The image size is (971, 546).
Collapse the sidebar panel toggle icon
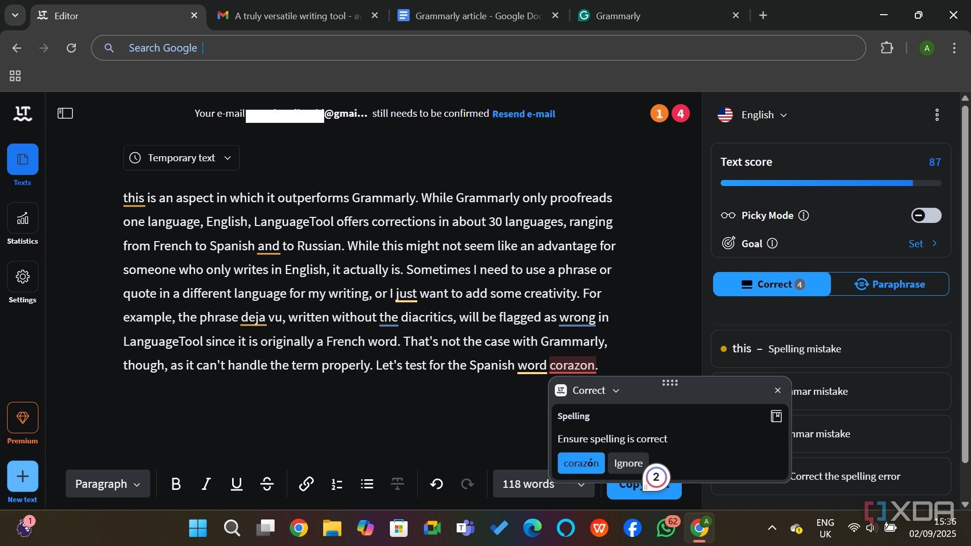point(65,113)
